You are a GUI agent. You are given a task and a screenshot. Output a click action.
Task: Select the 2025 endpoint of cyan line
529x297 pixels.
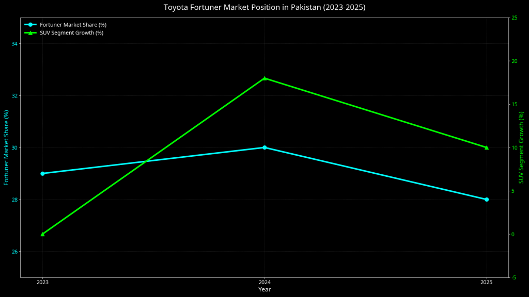[x=487, y=199]
